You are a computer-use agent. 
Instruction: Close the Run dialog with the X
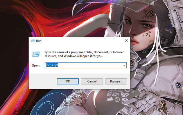coord(126,41)
